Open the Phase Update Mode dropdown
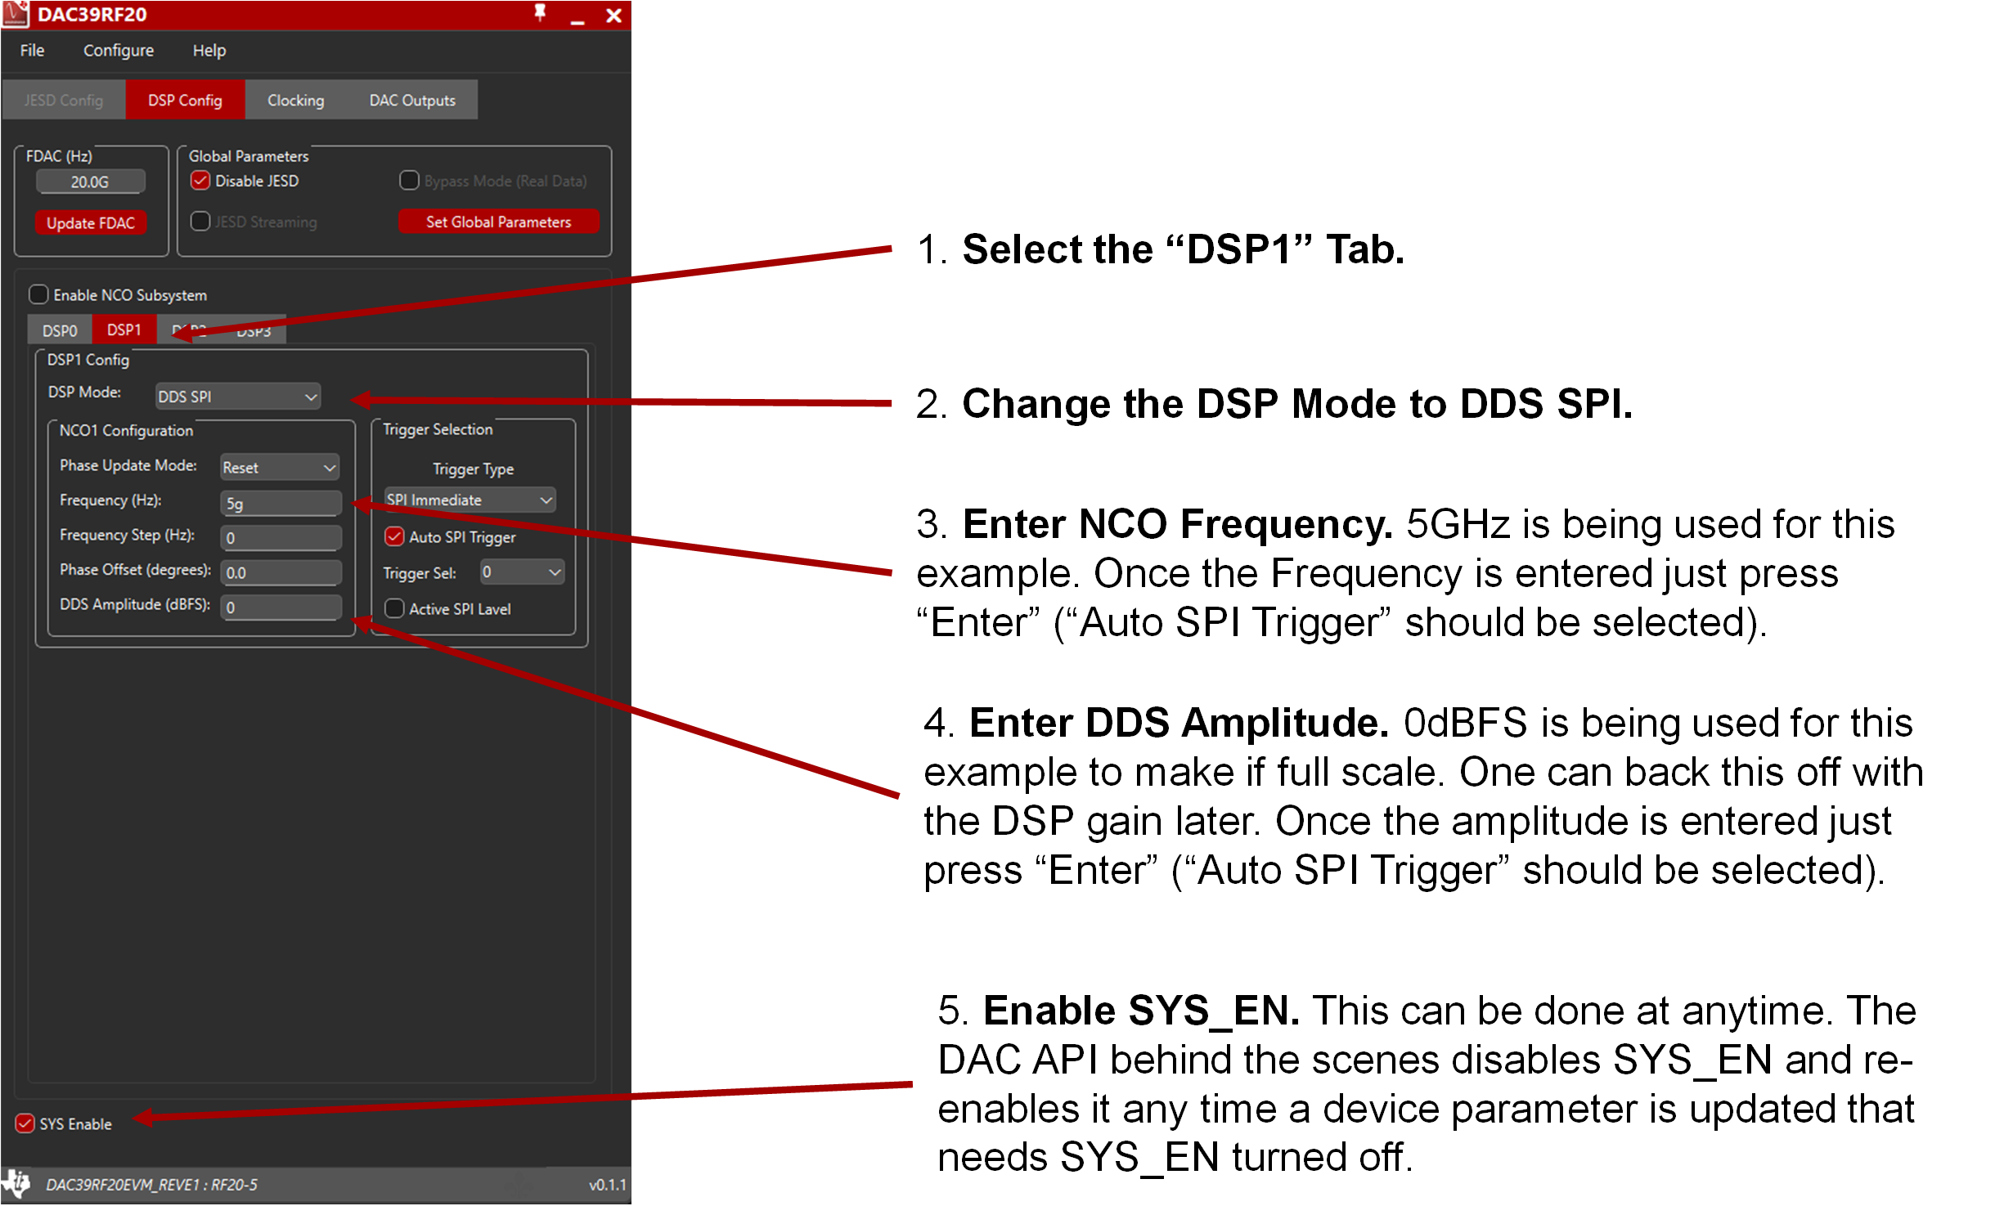The image size is (2004, 1206). [279, 467]
